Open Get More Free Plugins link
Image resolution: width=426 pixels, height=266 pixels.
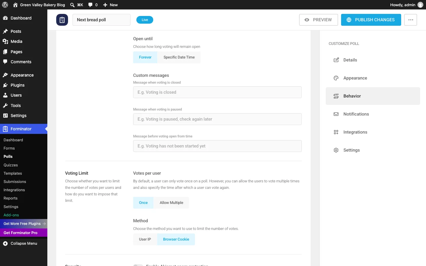point(24,224)
